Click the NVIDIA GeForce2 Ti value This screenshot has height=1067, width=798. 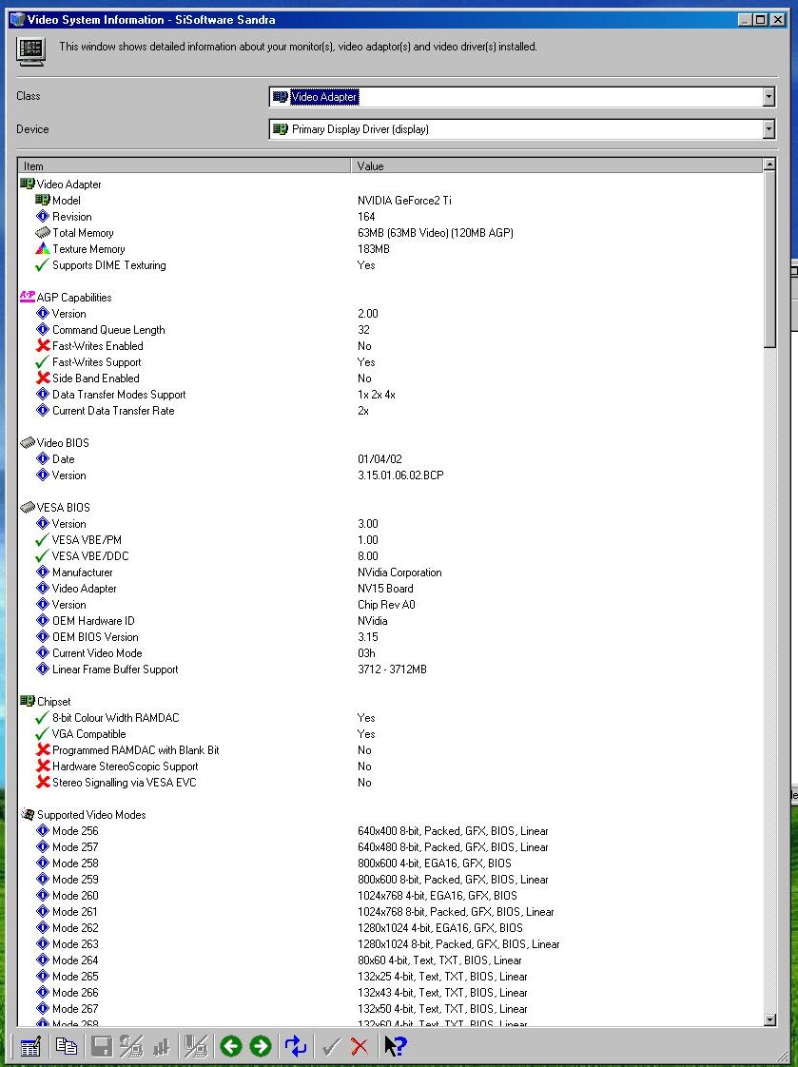point(404,201)
